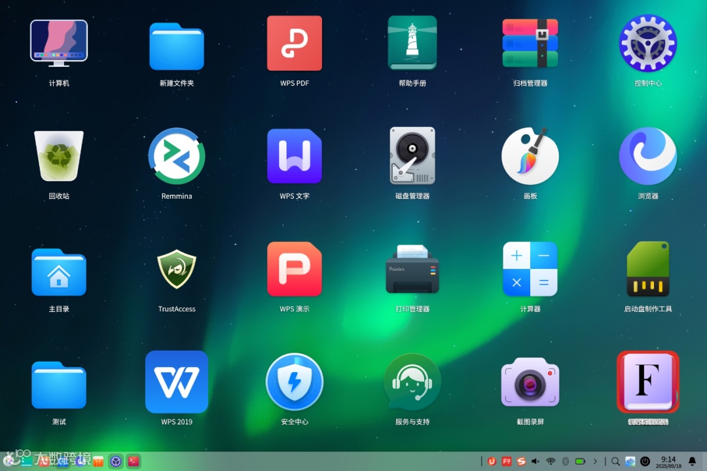
Task: Open the 计算机 desktop icon
Action: pyautogui.click(x=59, y=43)
